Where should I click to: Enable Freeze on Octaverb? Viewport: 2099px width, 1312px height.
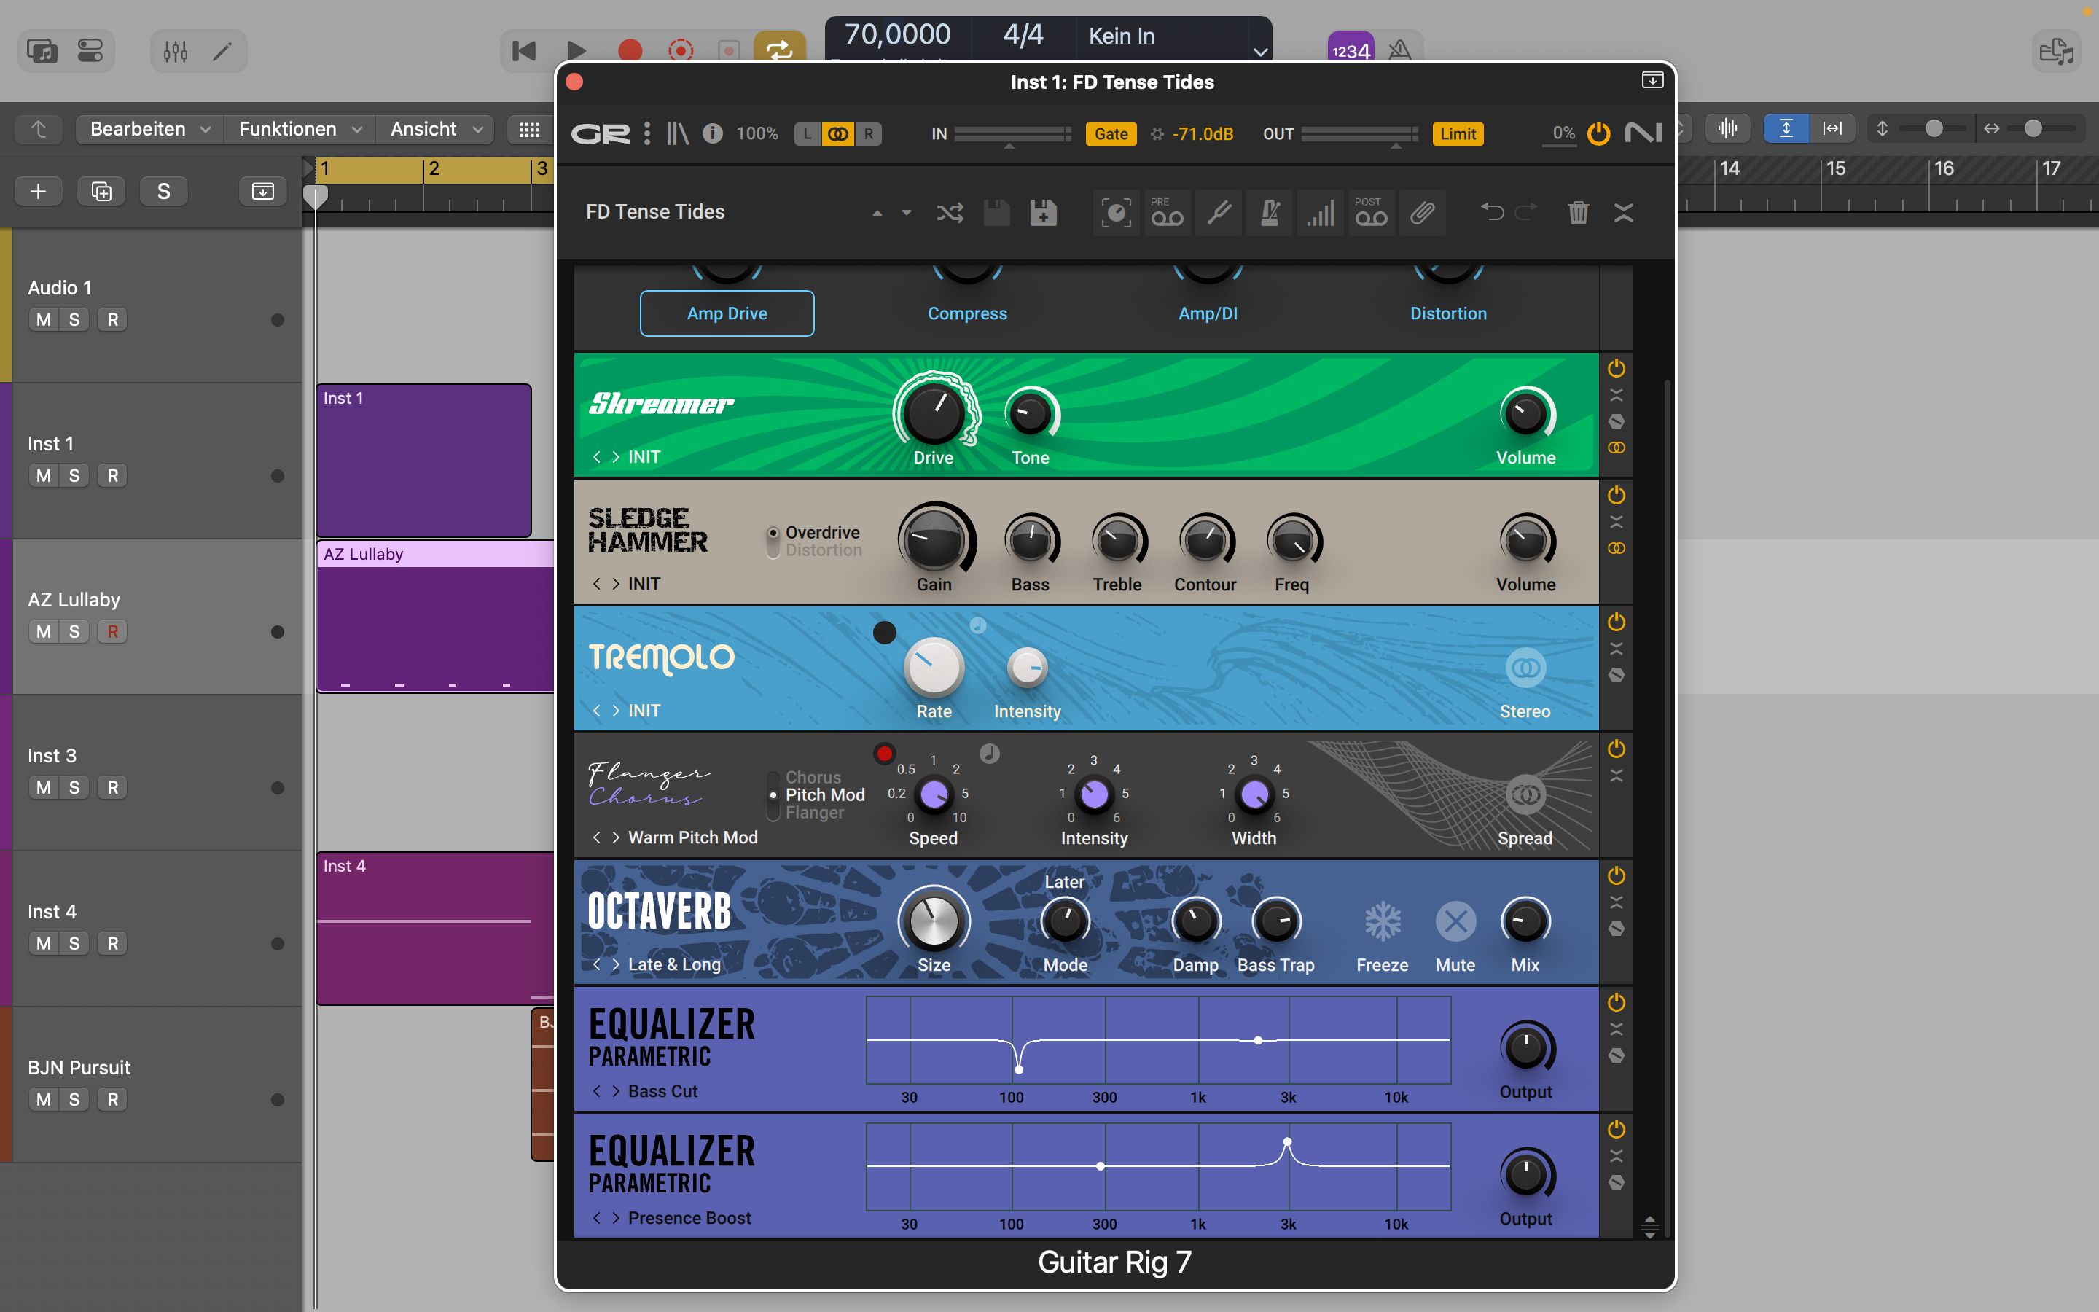pyautogui.click(x=1383, y=921)
